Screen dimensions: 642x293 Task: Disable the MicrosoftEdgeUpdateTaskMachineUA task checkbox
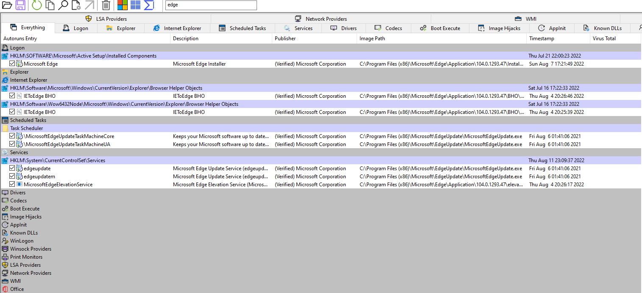12,144
